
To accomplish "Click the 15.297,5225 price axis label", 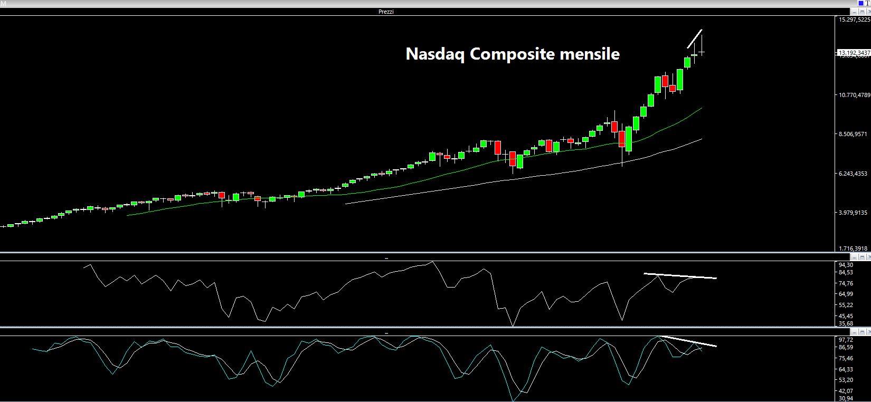I will [854, 20].
